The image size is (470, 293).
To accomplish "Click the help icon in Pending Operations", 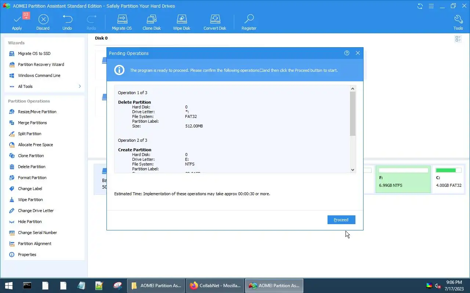I will click(347, 53).
